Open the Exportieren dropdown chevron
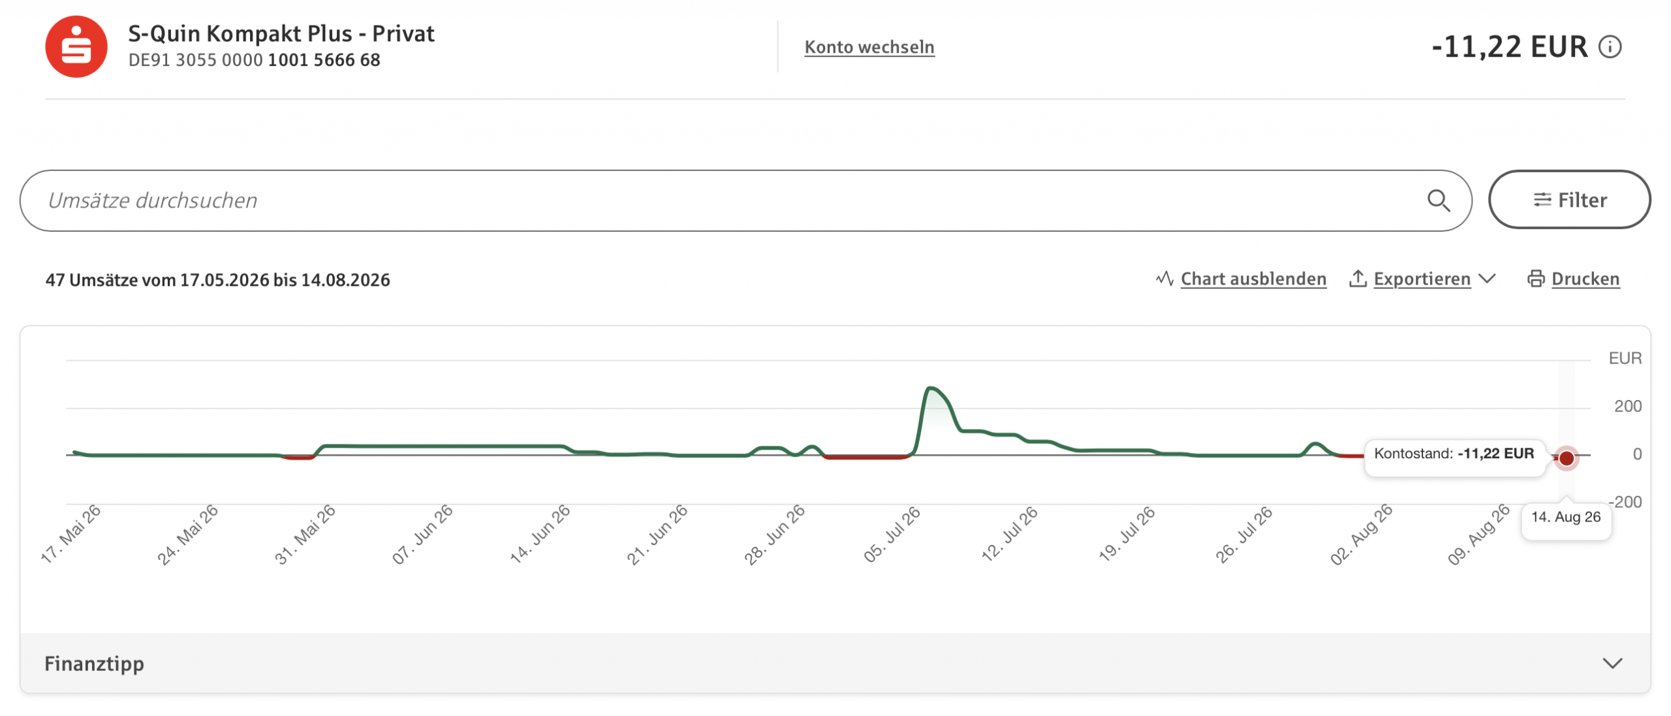The width and height of the screenshot is (1671, 716). pyautogui.click(x=1487, y=279)
